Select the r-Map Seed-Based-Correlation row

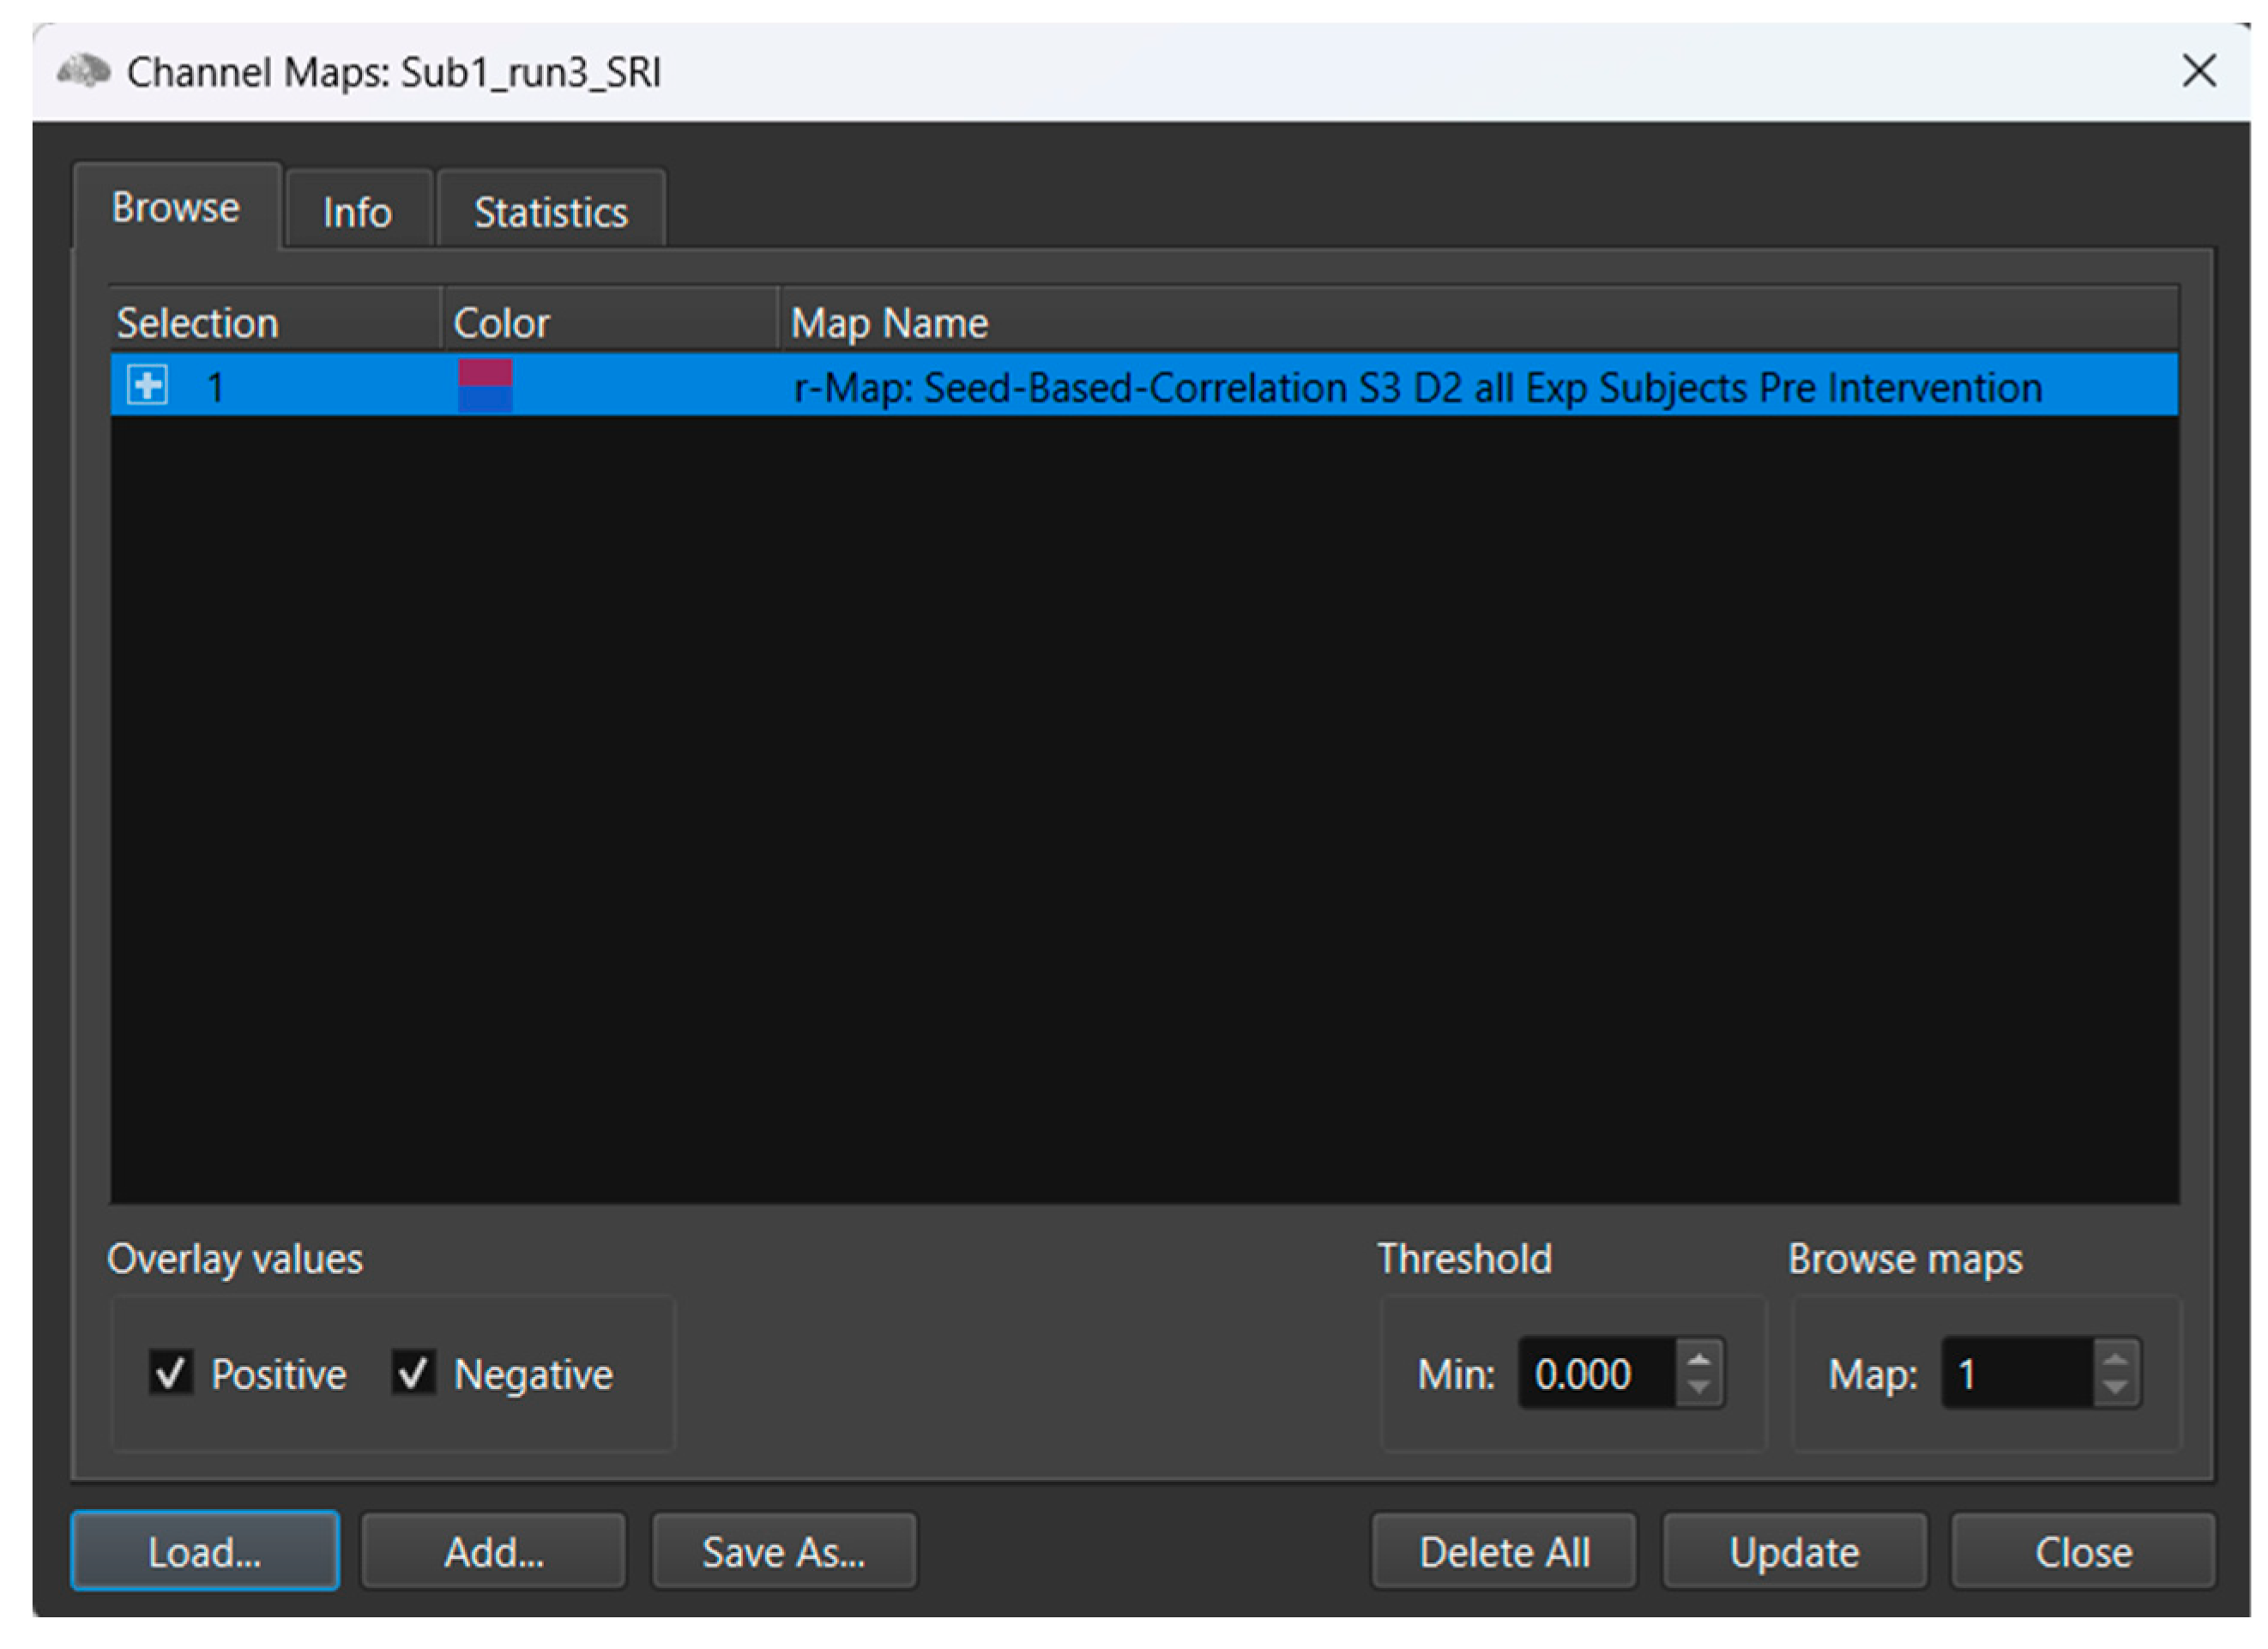pyautogui.click(x=1416, y=387)
